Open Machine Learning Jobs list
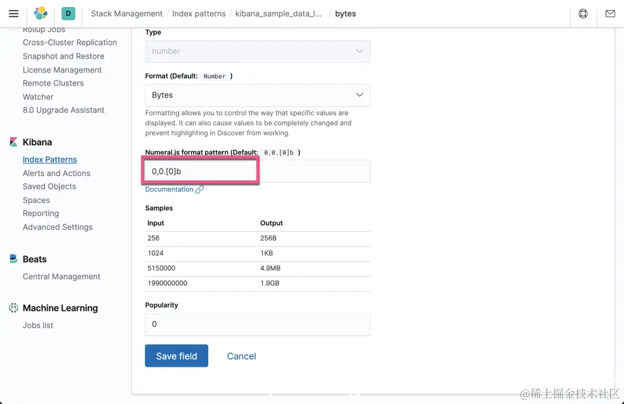The height and width of the screenshot is (404, 624). point(38,325)
